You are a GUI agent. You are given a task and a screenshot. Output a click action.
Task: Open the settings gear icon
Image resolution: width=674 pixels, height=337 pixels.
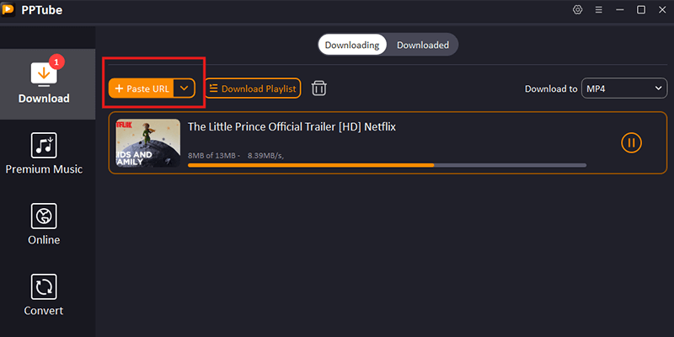(x=577, y=10)
